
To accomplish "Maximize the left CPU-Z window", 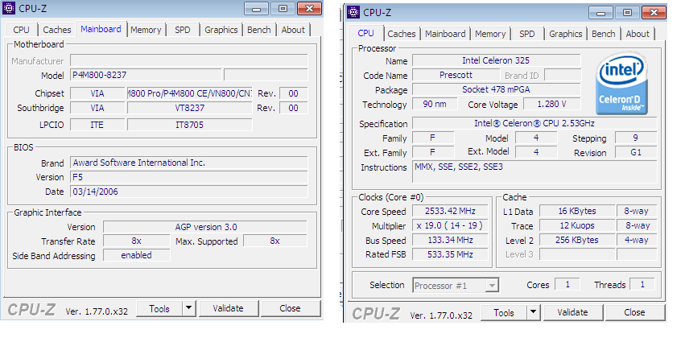I will (x=283, y=9).
